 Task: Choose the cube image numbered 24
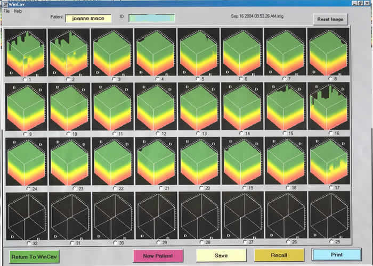(25, 161)
